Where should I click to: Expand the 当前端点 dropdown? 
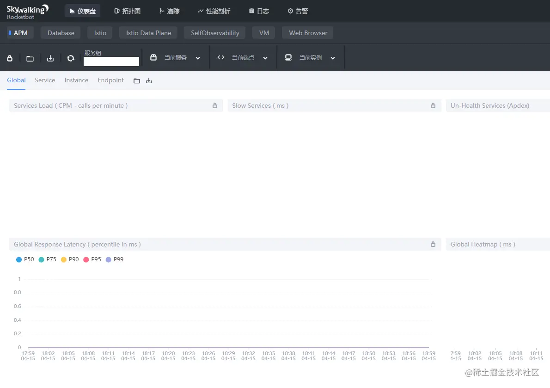[265, 58]
